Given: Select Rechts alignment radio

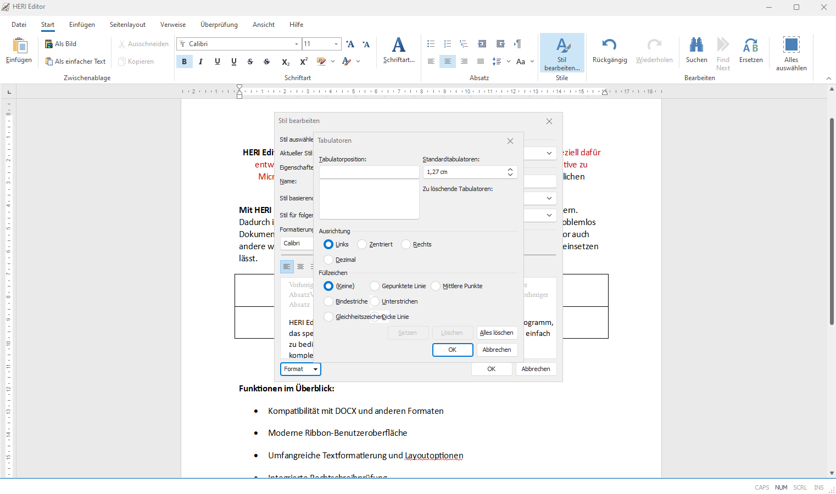Looking at the screenshot, I should coord(406,244).
